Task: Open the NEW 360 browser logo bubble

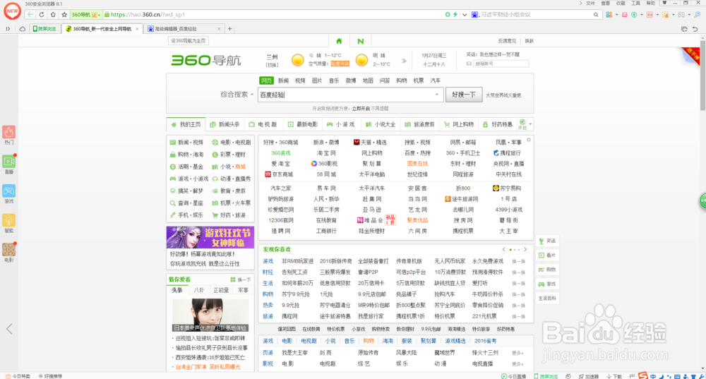Action: point(12,11)
